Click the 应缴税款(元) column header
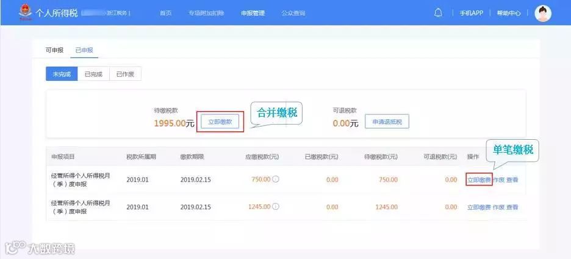 pyautogui.click(x=262, y=157)
